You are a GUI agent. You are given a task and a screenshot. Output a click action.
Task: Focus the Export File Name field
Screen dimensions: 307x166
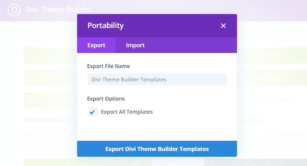point(157,79)
